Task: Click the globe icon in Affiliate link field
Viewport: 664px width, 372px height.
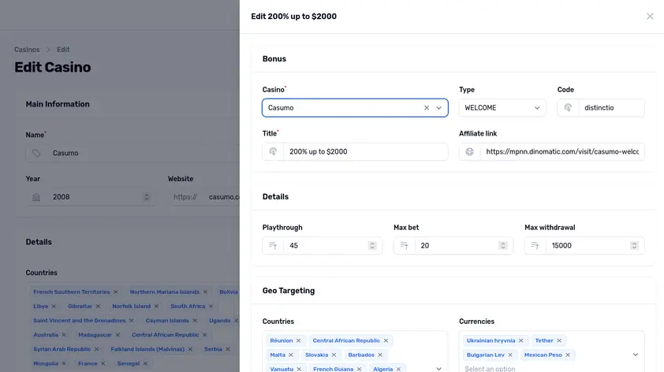Action: click(x=470, y=151)
